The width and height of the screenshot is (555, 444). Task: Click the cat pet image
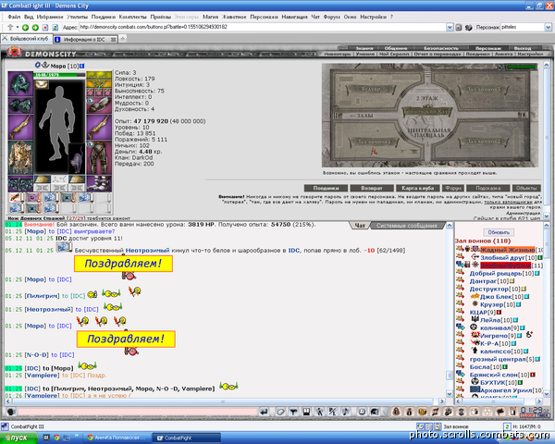click(77, 158)
